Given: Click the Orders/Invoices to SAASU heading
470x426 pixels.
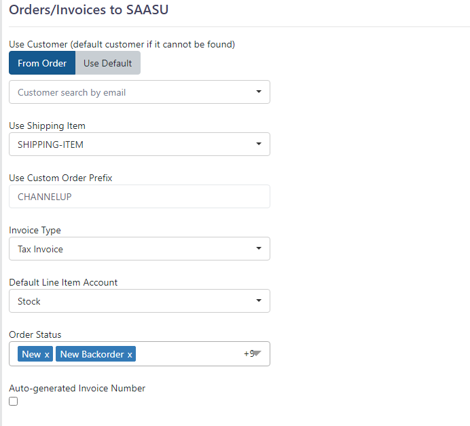Looking at the screenshot, I should point(89,9).
